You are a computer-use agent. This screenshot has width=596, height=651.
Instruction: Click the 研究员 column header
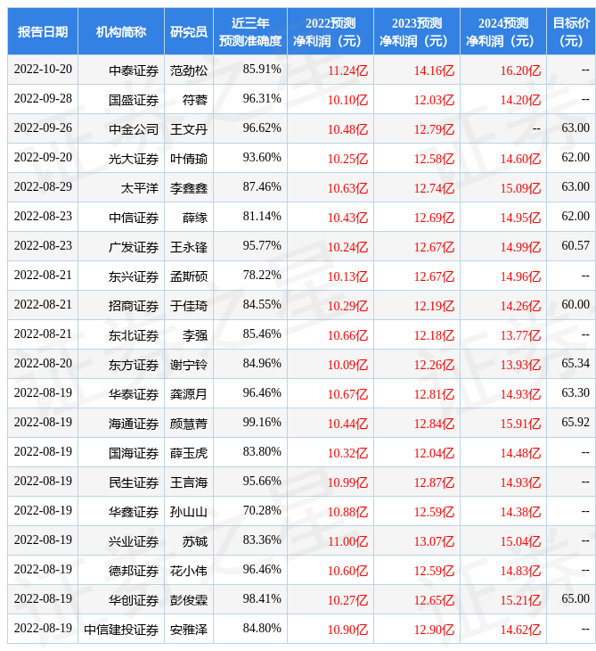pos(189,31)
